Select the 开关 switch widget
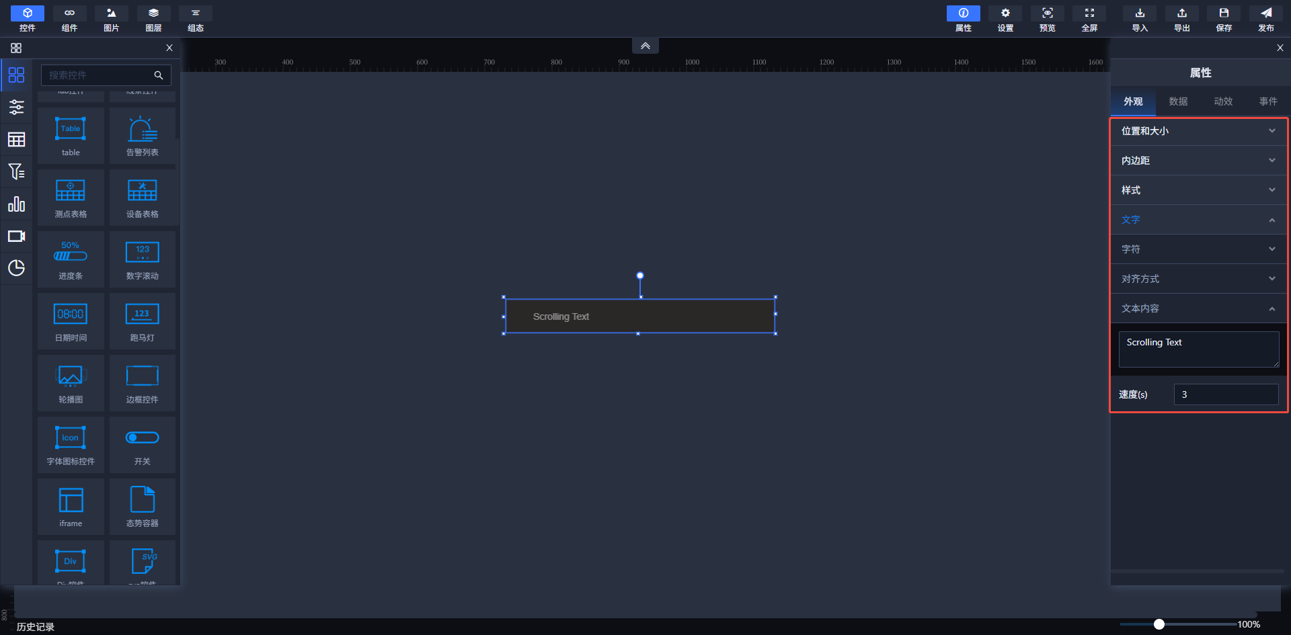1291x635 pixels. pos(143,445)
